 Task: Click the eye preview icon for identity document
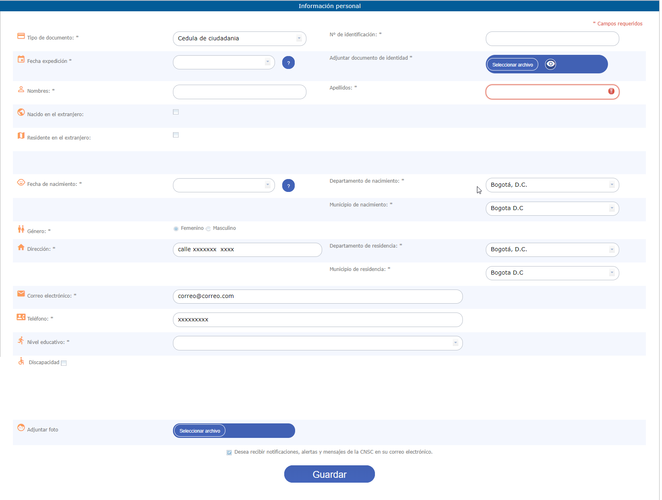coord(550,64)
